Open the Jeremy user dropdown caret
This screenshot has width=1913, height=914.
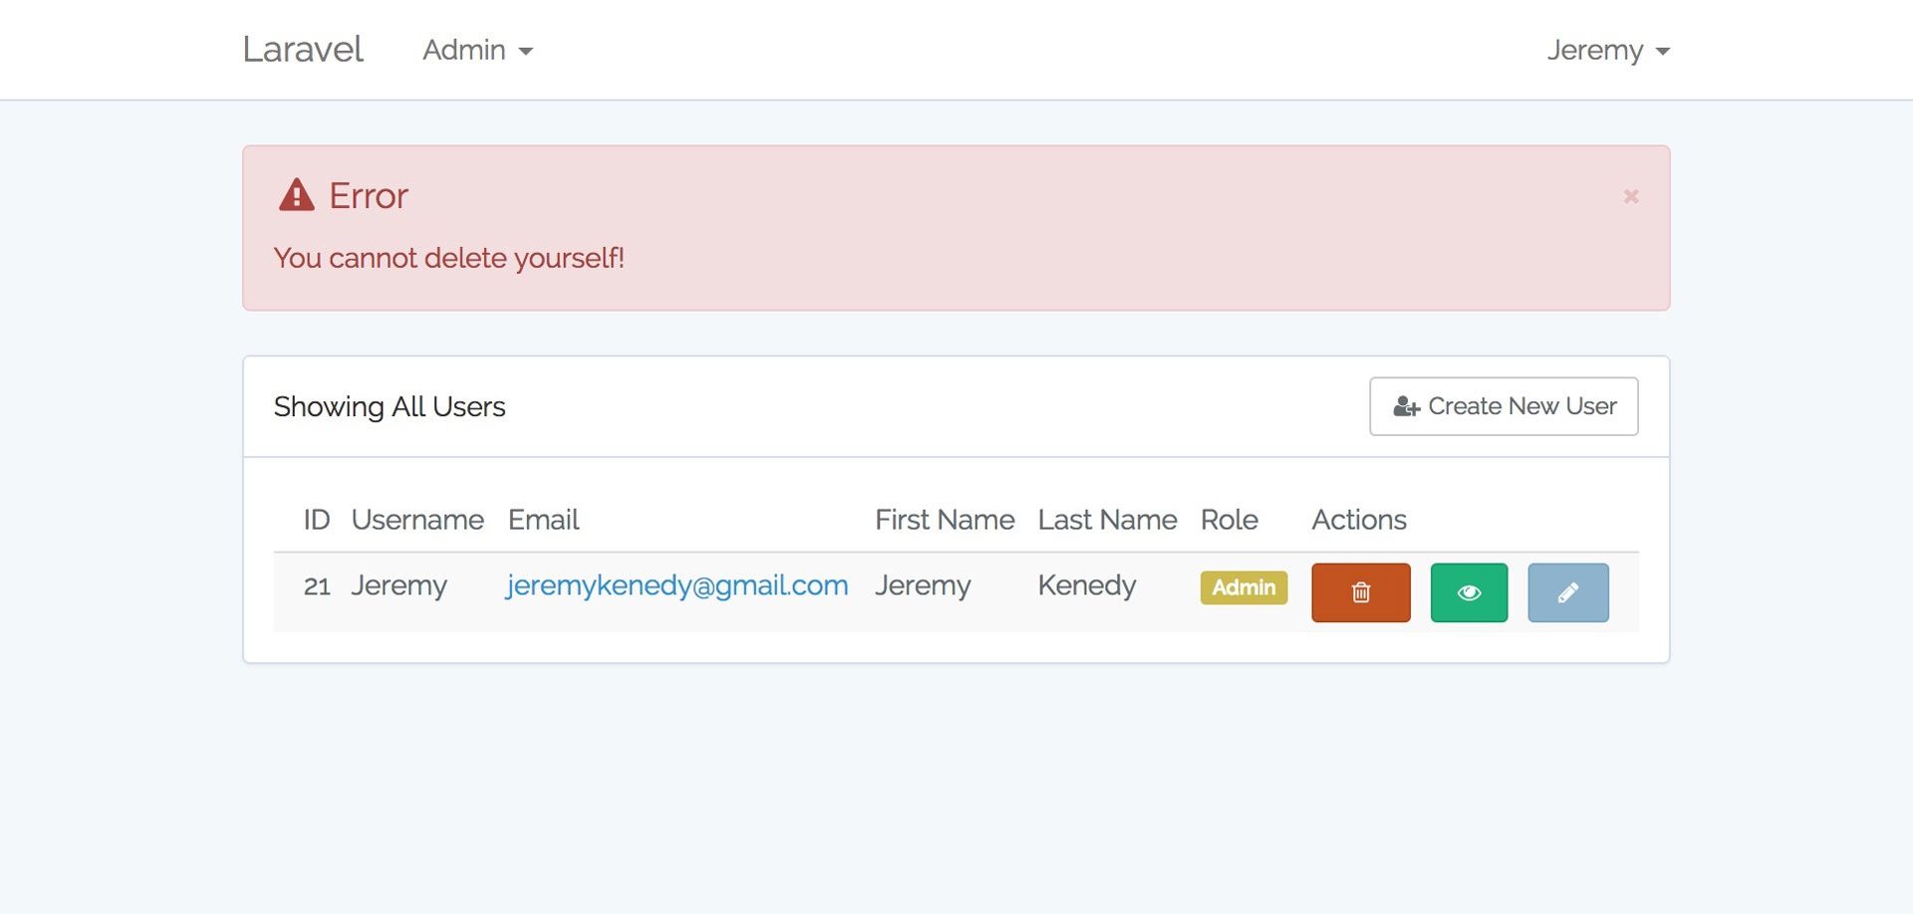pos(1662,51)
